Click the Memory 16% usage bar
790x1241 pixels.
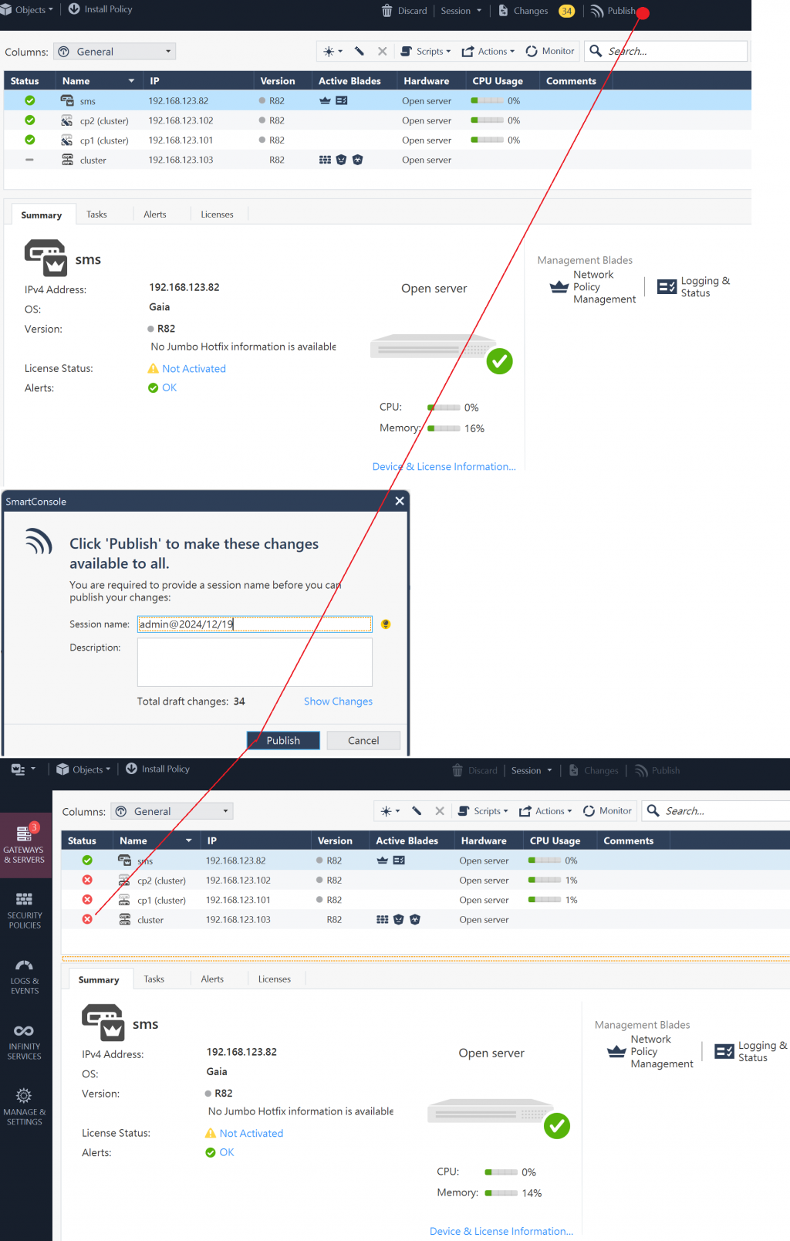[x=444, y=428]
